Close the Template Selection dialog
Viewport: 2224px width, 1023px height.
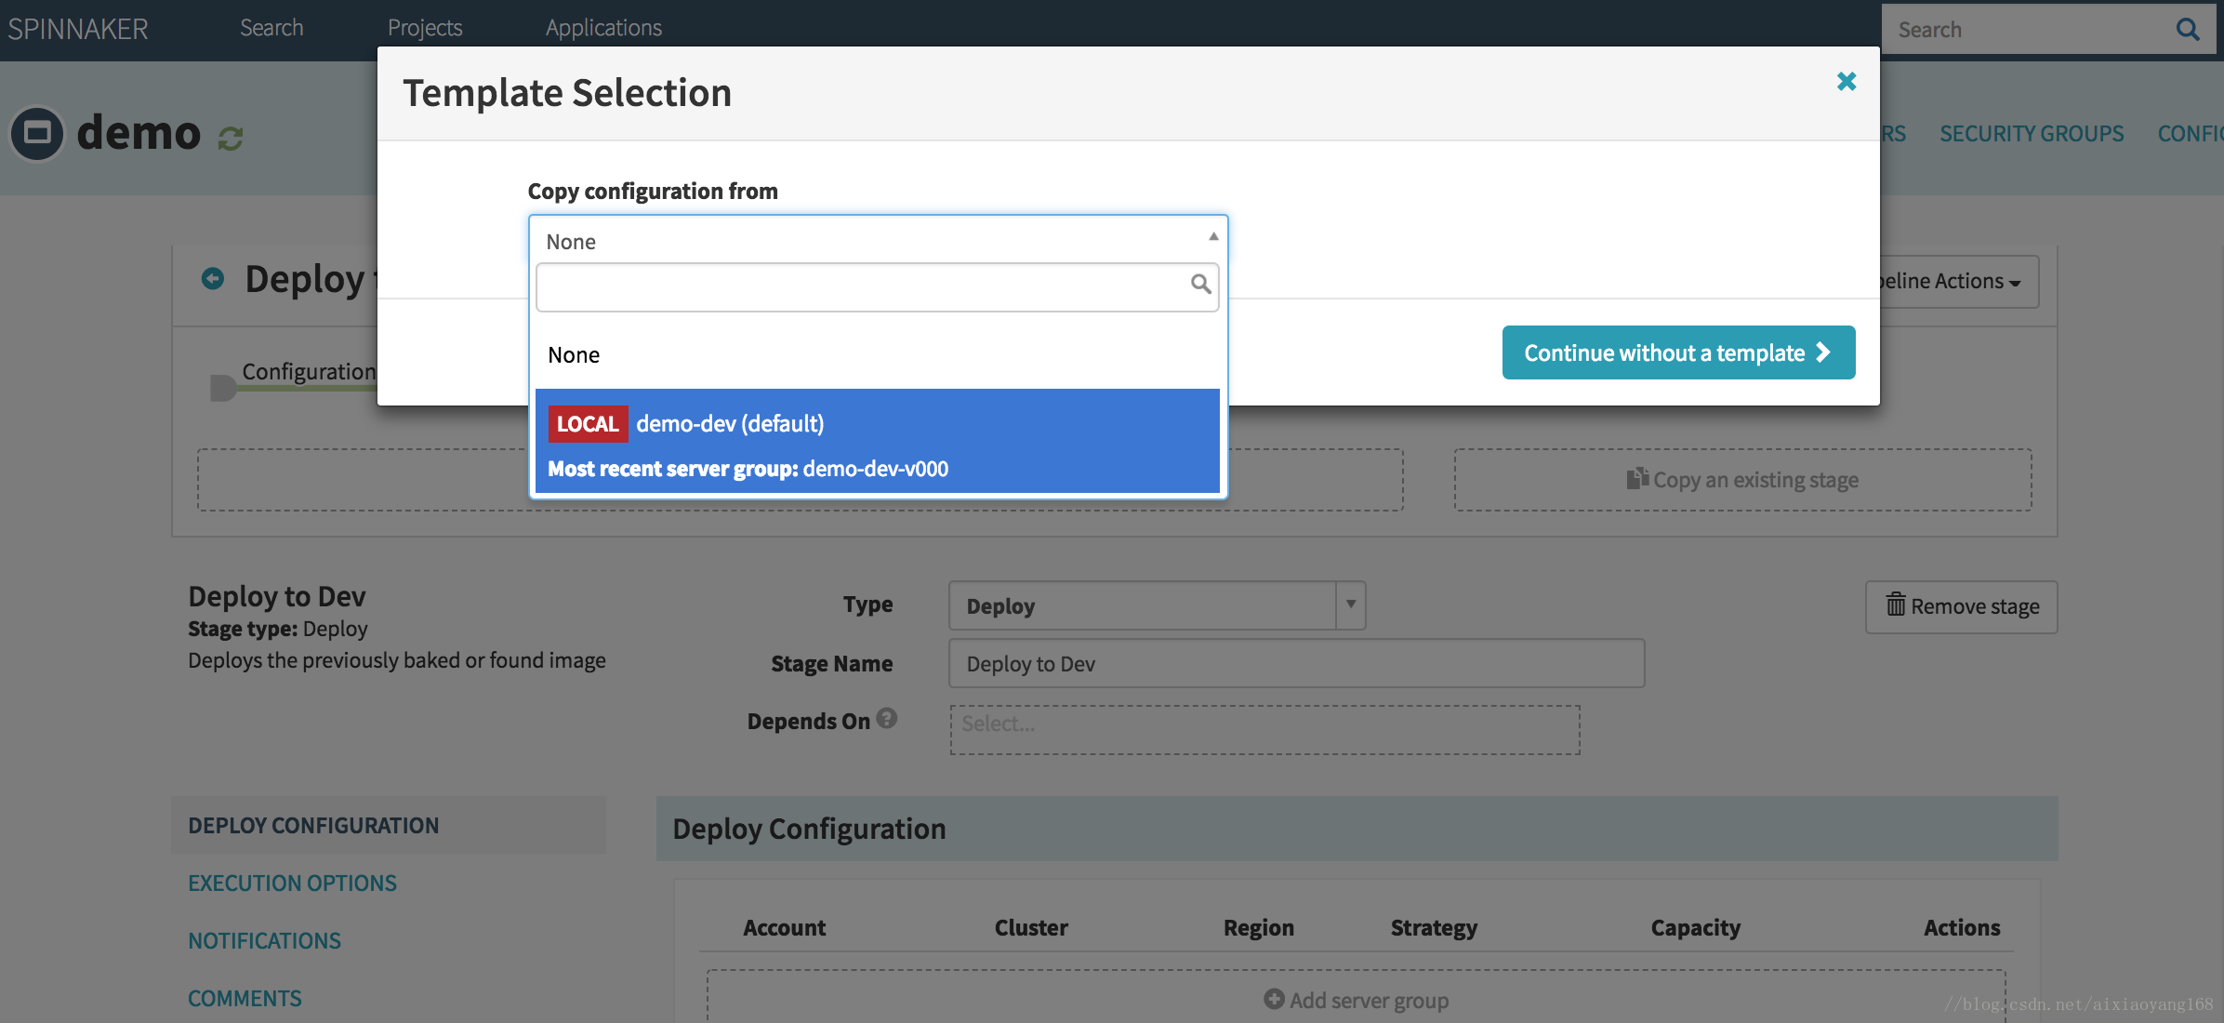[1847, 82]
